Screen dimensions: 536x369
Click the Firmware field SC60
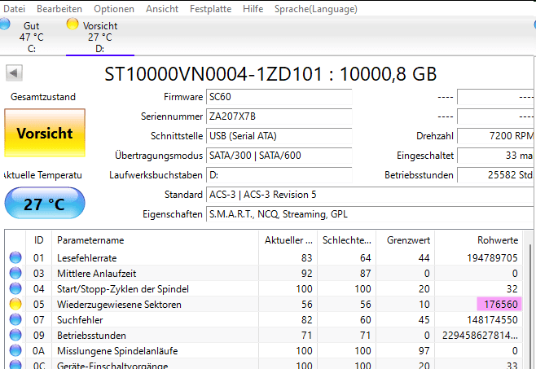click(x=279, y=97)
